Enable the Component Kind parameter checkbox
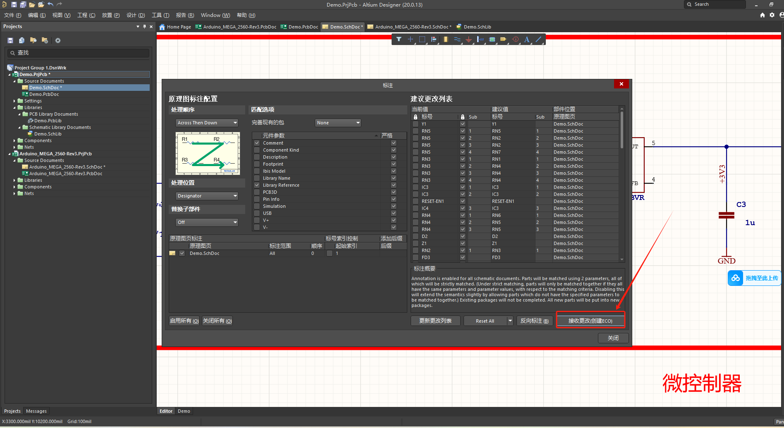 257,150
